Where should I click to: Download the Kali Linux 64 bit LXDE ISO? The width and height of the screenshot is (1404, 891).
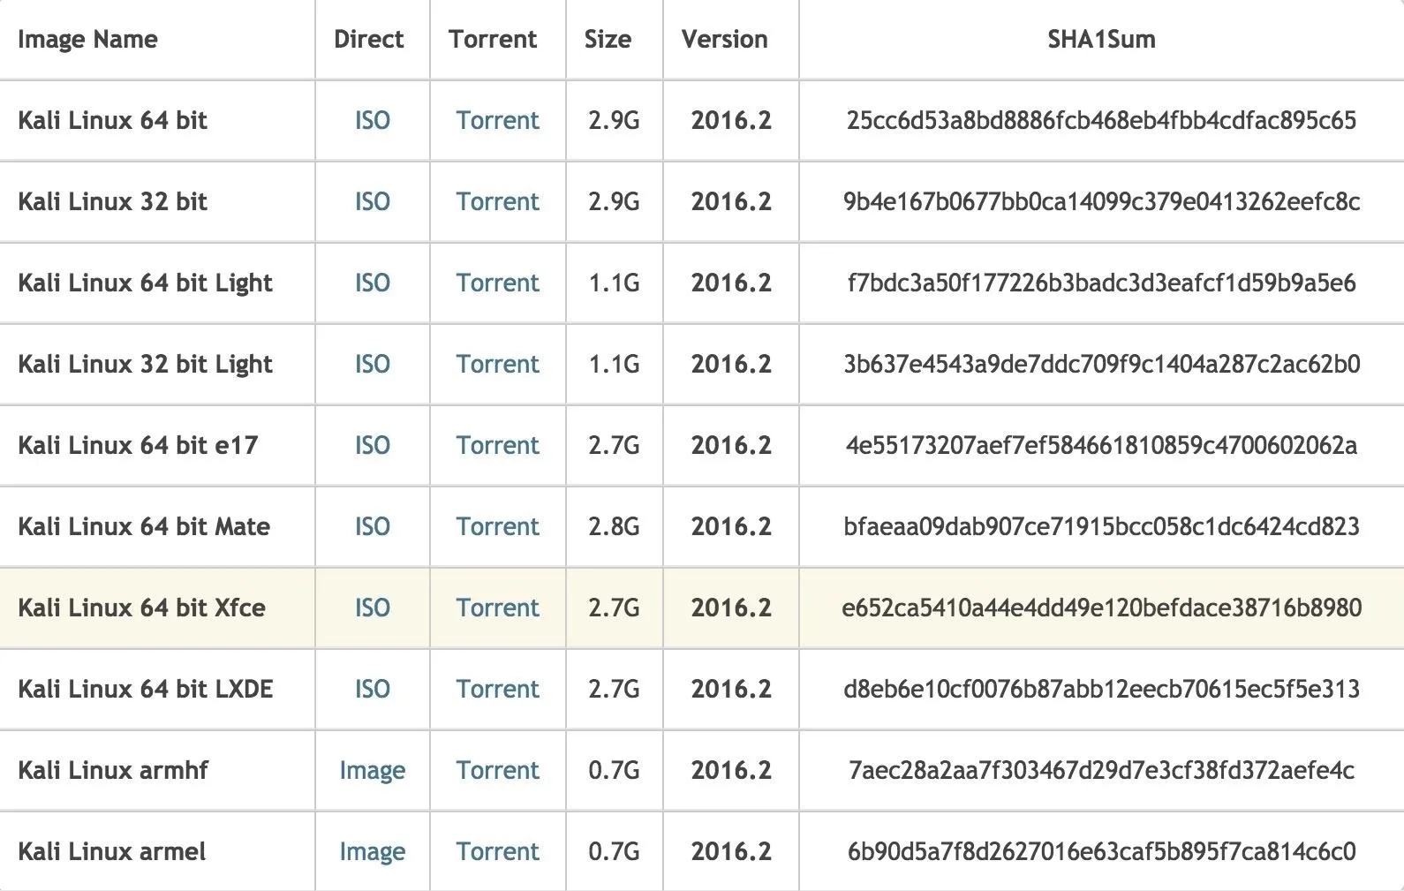pos(372,689)
